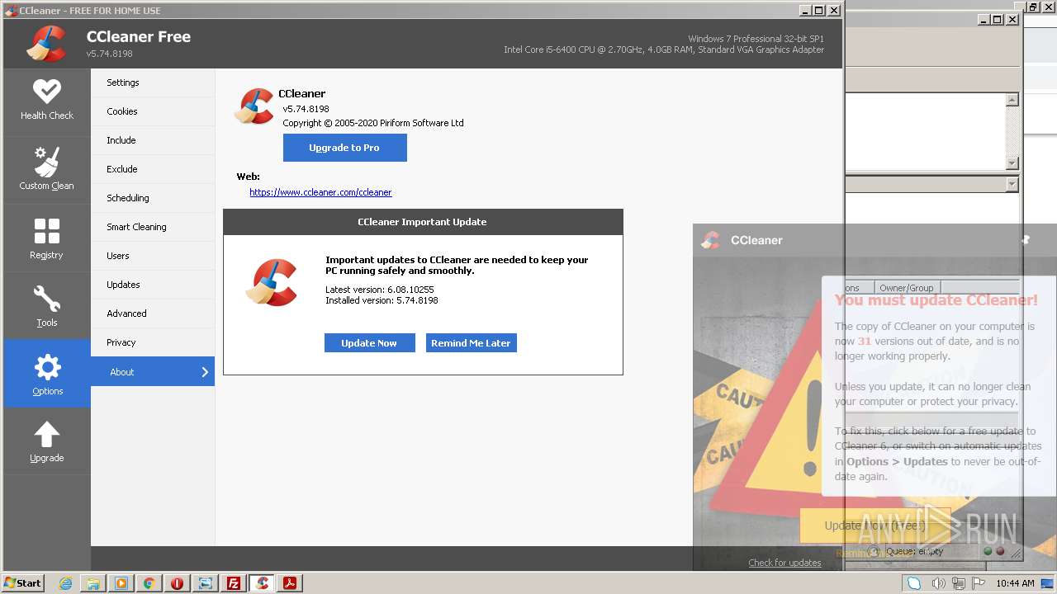This screenshot has width=1057, height=594.
Task: Open Advanced options page
Action: 153,313
